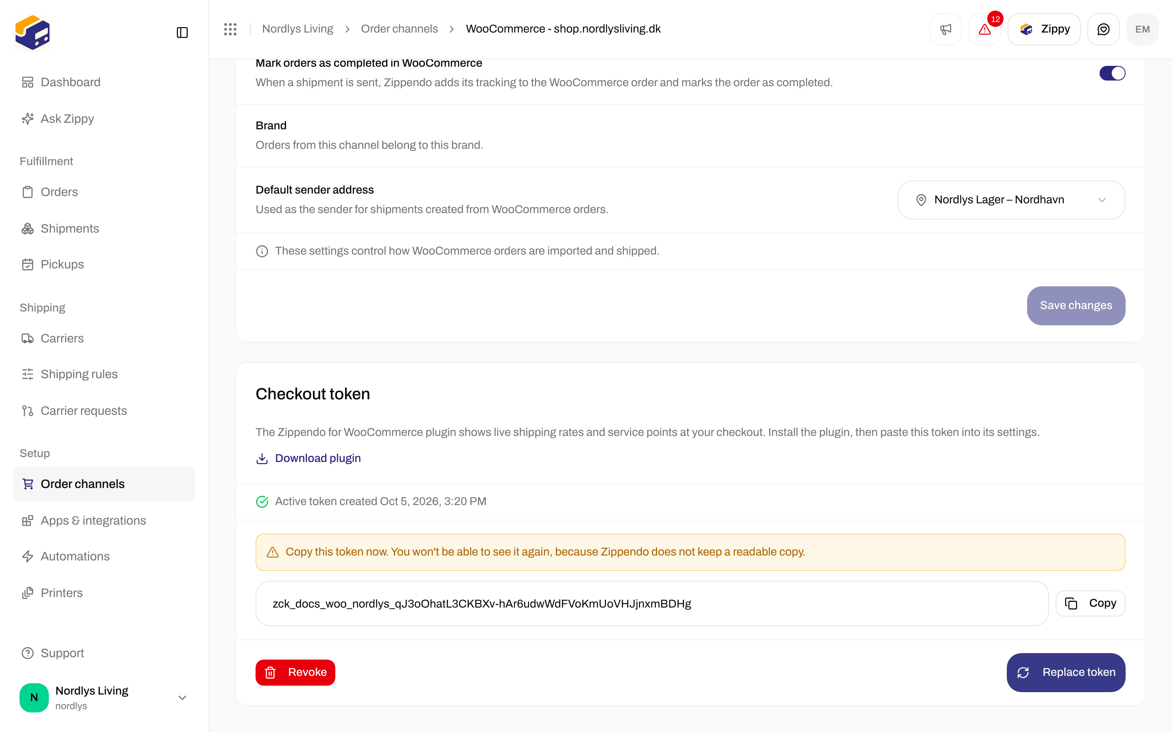Open alerts with 12 notifications
This screenshot has height=732, width=1172.
984,29
